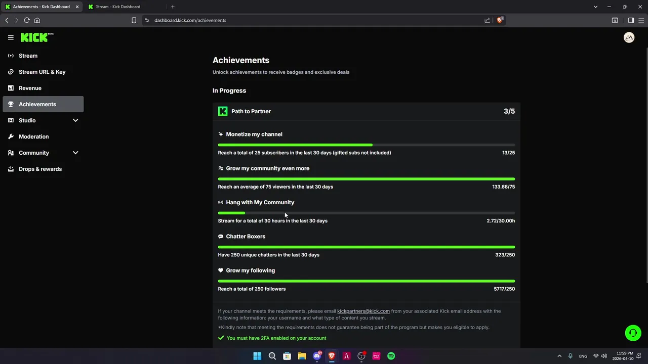This screenshot has height=364, width=648.
Task: Open File Explorer from the taskbar
Action: click(302, 356)
